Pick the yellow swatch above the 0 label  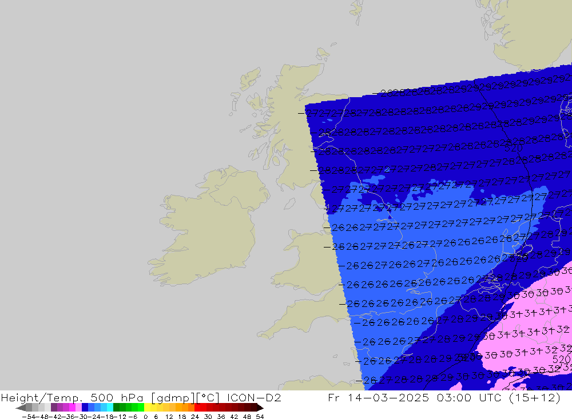click(147, 408)
